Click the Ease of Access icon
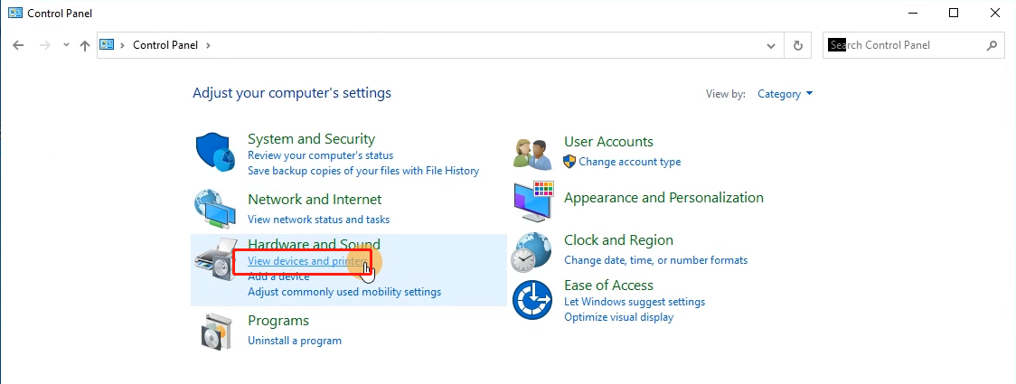This screenshot has height=384, width=1016. [x=532, y=300]
